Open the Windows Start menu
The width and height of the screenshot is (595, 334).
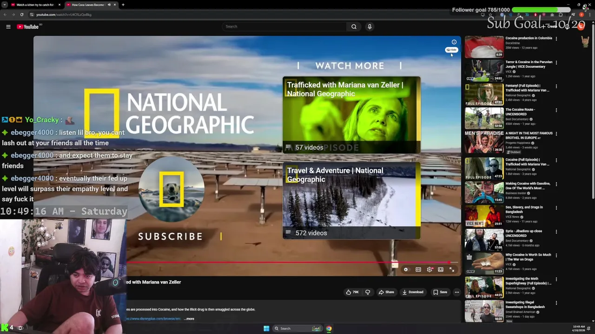(x=266, y=328)
